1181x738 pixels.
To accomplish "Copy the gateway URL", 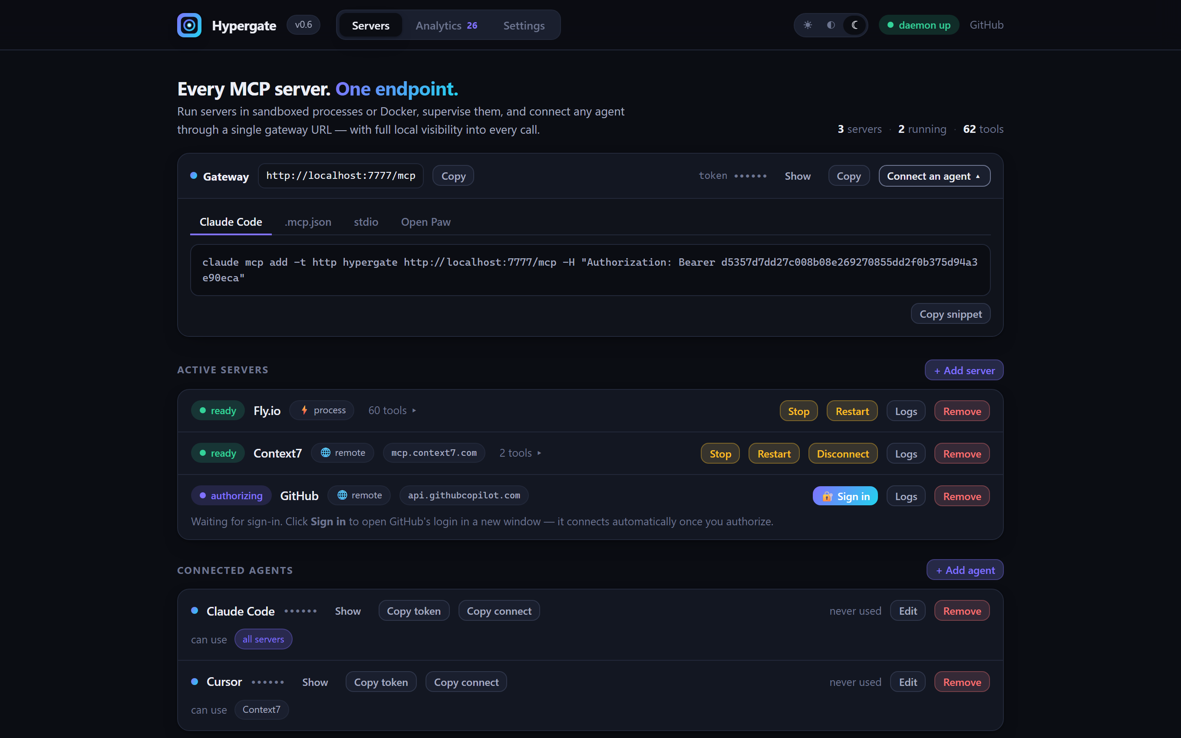I will [x=453, y=176].
